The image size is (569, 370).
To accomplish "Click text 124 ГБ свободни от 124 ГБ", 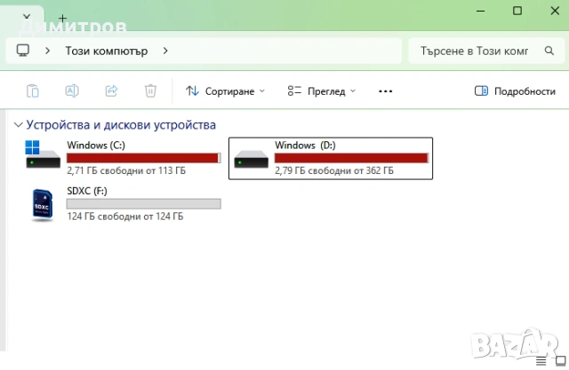I will [x=124, y=216].
